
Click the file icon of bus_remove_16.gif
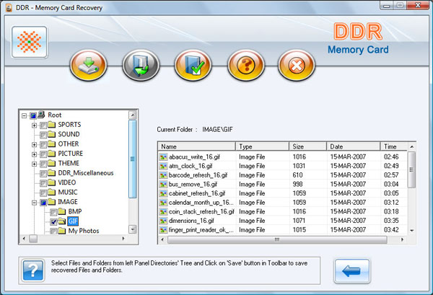click(163, 185)
